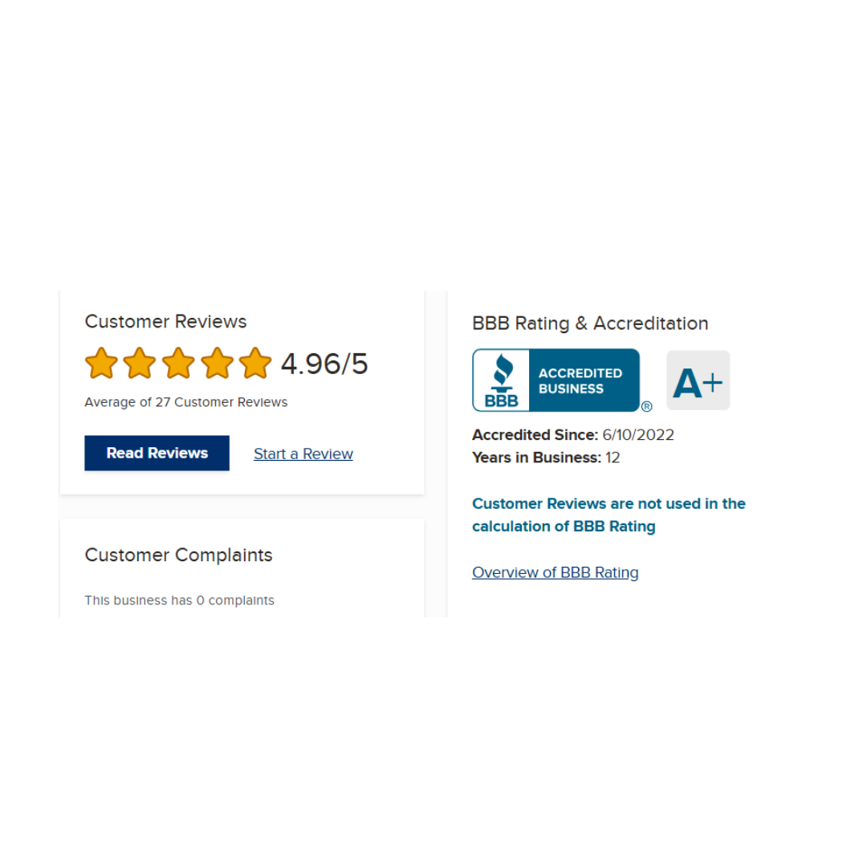Image resolution: width=867 pixels, height=867 pixels.
Task: Click the BBB torch logo icon
Action: point(502,373)
